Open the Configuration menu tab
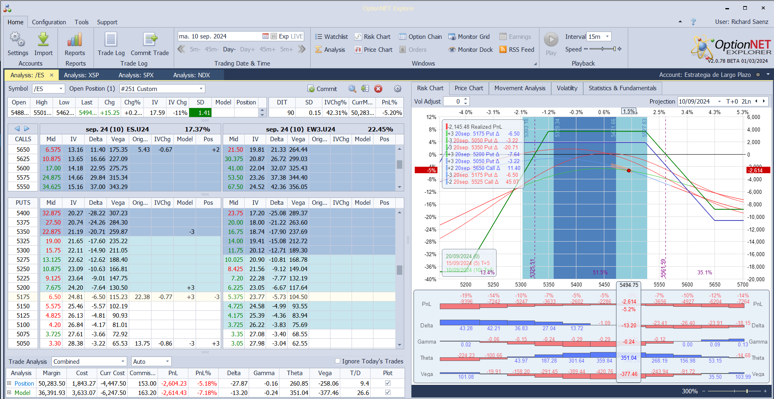 click(49, 22)
